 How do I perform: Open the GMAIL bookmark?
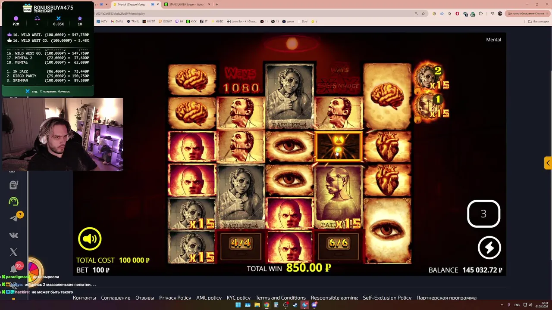pos(117,21)
